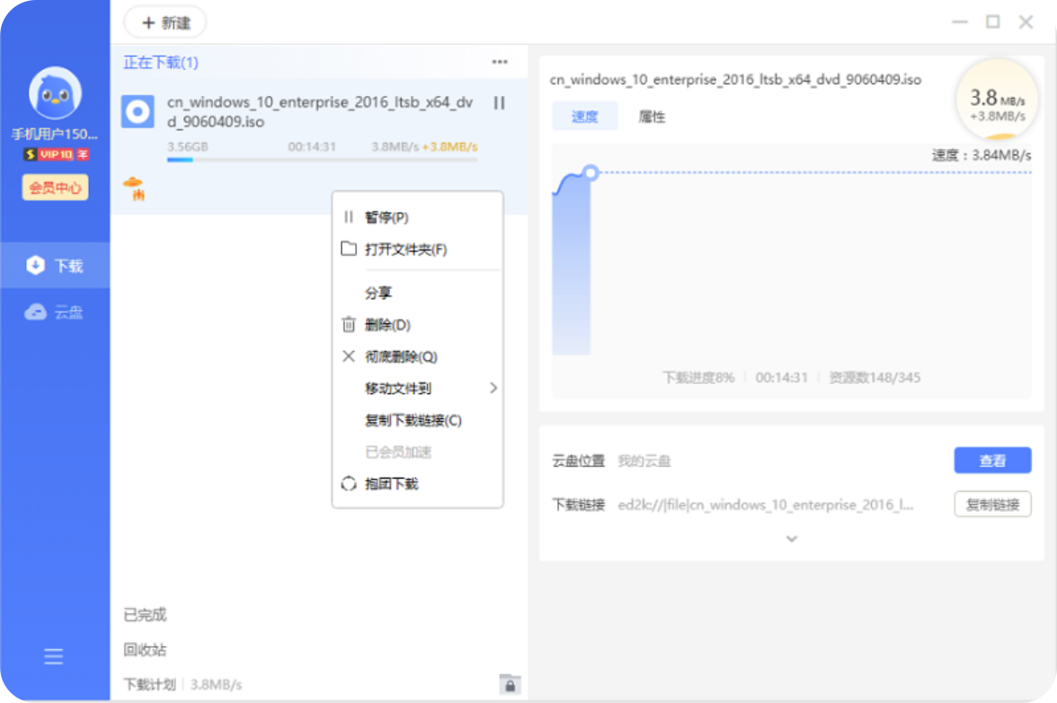Select the 下载 sidebar section
Screen dimensions: 1057x703
tap(56, 266)
